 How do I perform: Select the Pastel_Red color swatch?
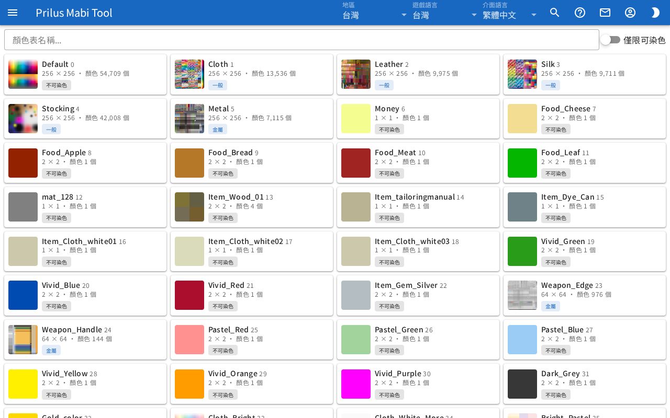pos(189,340)
